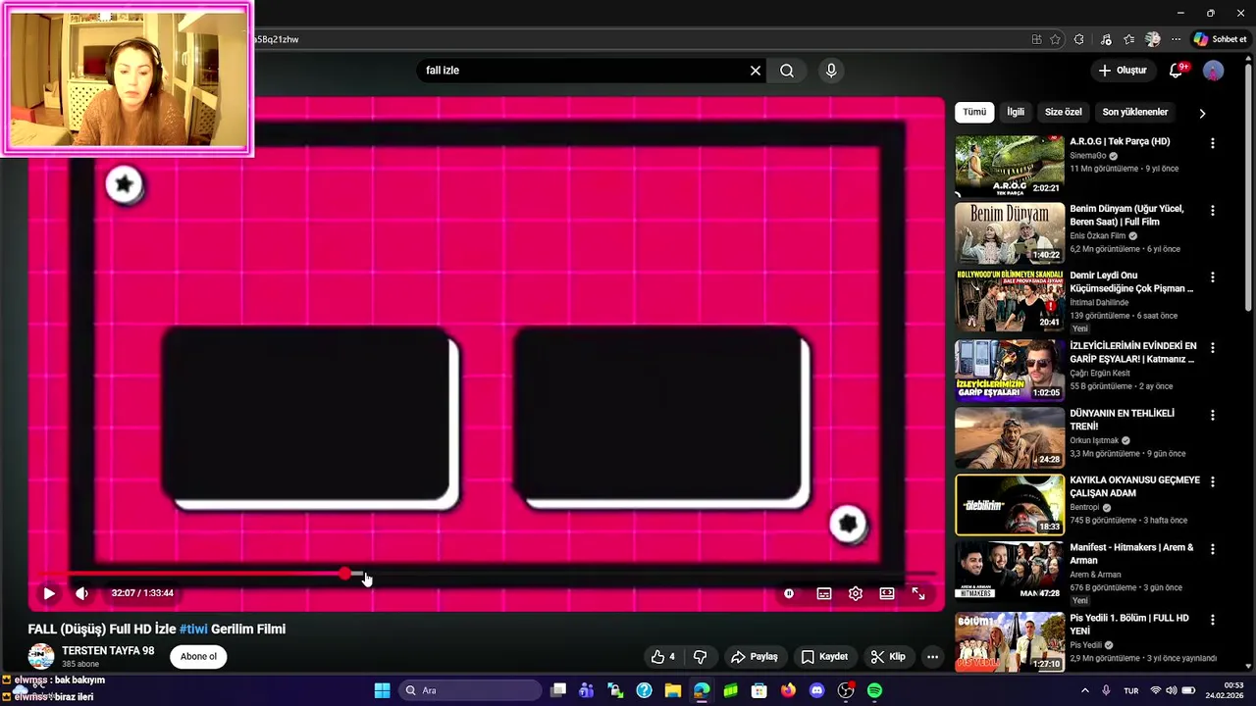Viewport: 1256px width, 706px height.
Task: Open Firefox from the taskbar
Action: coord(788,690)
